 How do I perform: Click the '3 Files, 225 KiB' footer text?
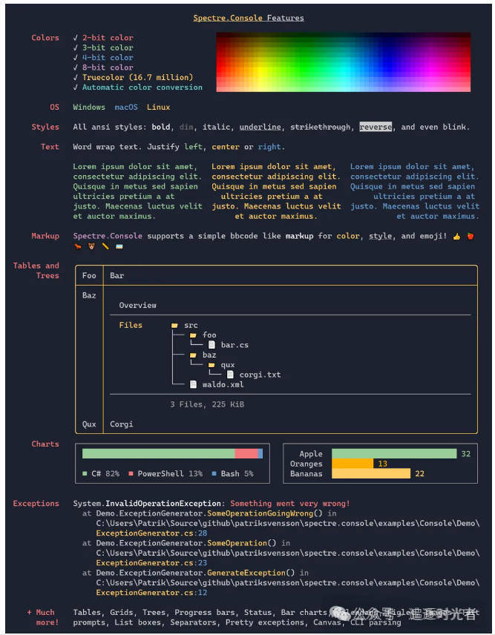click(207, 404)
